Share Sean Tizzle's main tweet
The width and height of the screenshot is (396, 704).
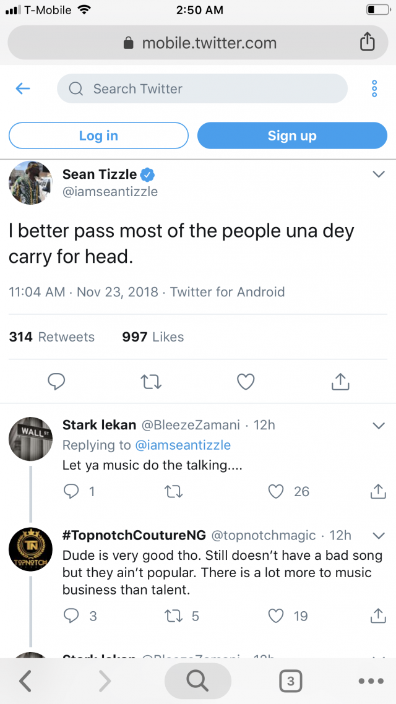click(x=340, y=382)
